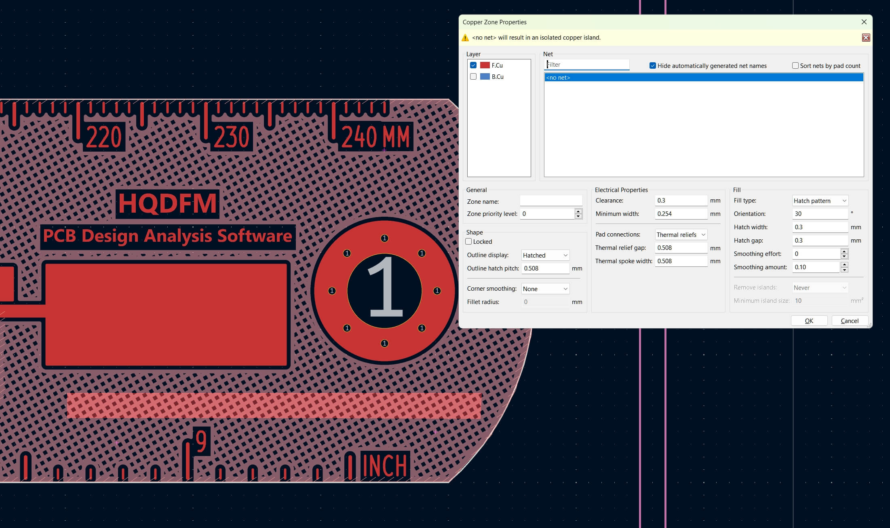Decrease Smoothing amount with down arrow
The width and height of the screenshot is (890, 528).
tap(844, 270)
